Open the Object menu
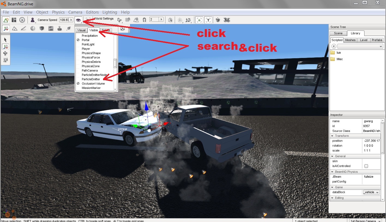The height and width of the screenshot is (222, 386). tap(42, 12)
